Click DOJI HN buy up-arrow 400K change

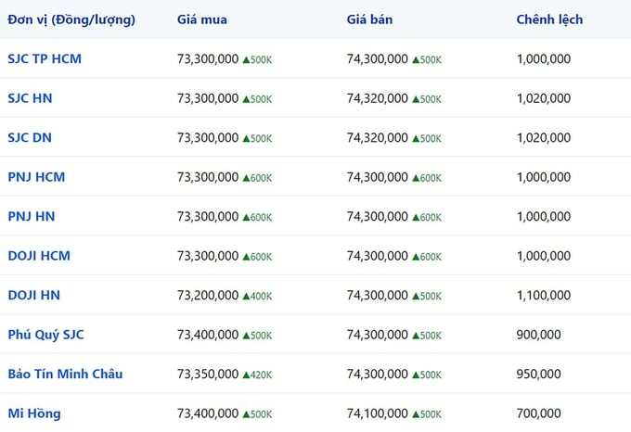click(258, 296)
